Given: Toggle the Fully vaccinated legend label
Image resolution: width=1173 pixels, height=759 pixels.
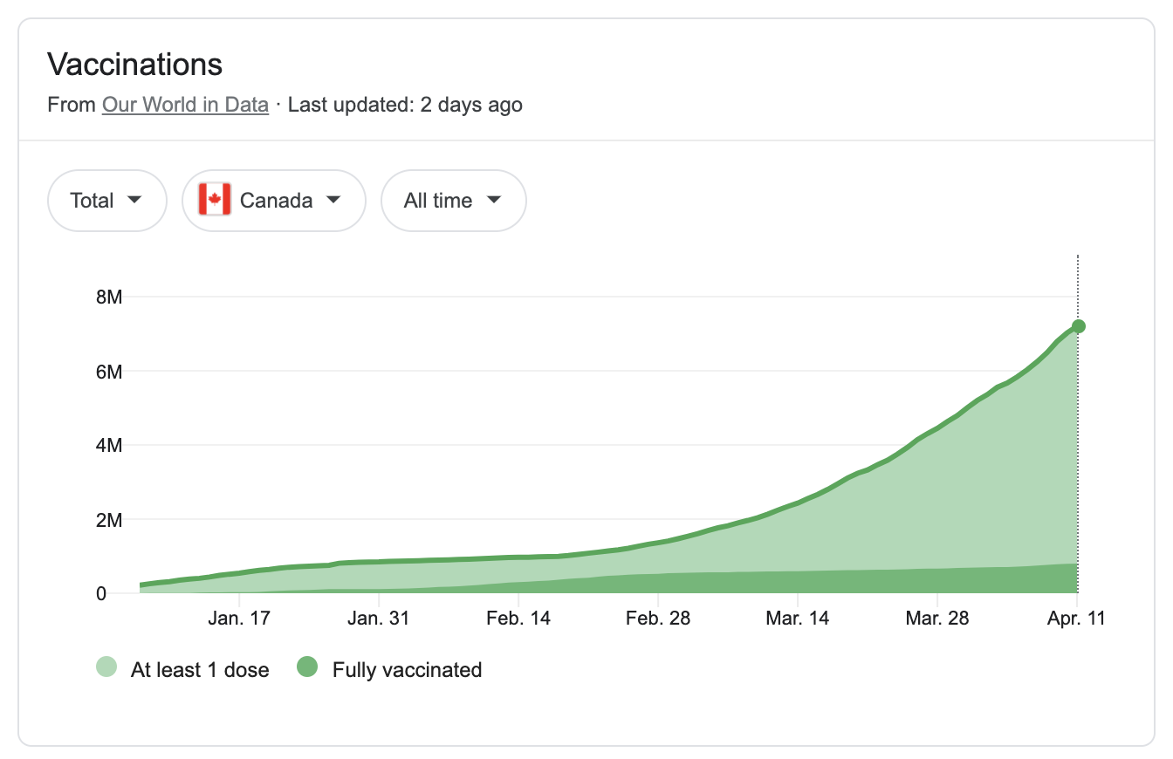Looking at the screenshot, I should [407, 670].
